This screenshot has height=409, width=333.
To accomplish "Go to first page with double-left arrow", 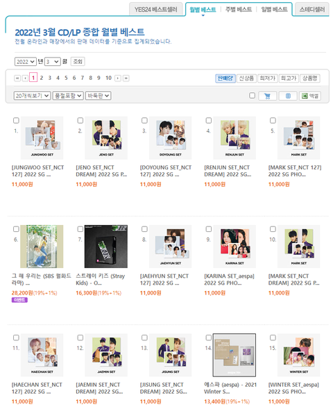I will point(17,78).
